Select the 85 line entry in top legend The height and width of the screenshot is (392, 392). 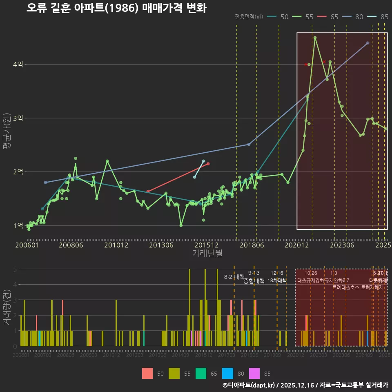(378, 17)
